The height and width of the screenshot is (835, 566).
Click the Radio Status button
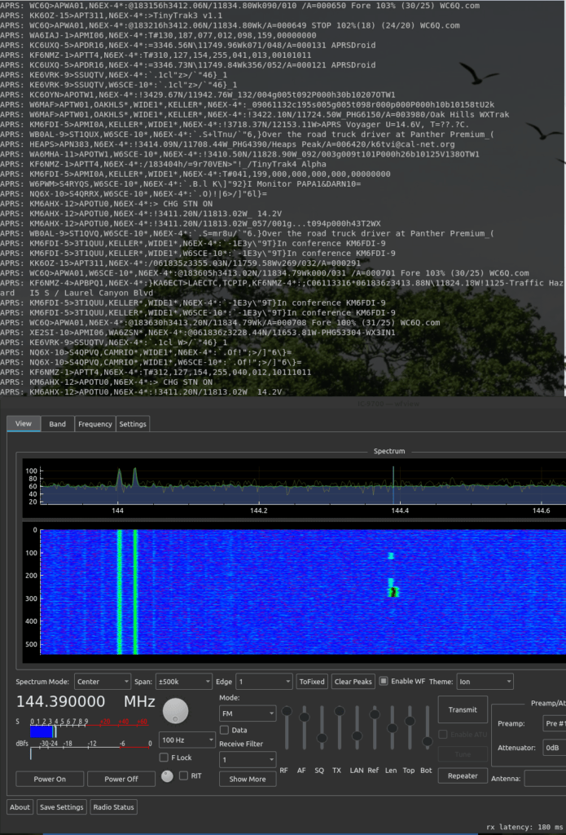(x=113, y=806)
